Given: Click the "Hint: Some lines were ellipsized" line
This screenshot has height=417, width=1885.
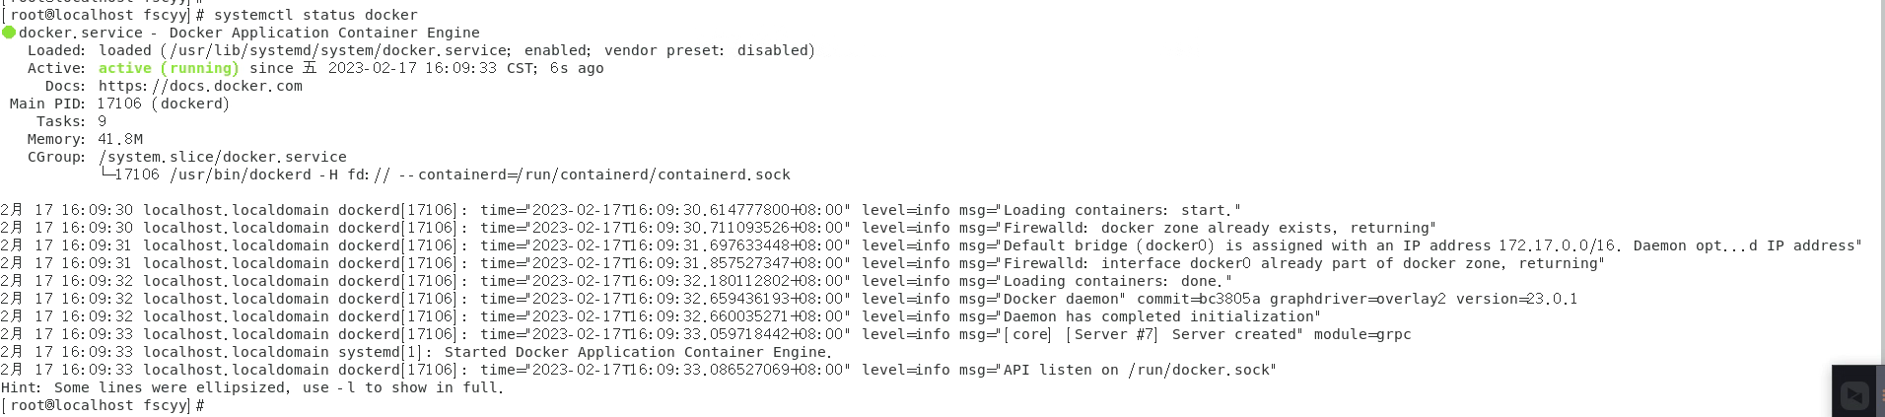Looking at the screenshot, I should pos(251,387).
